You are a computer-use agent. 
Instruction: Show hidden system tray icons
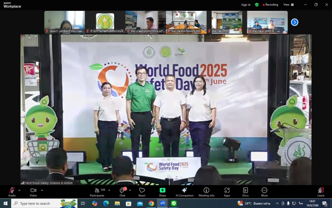point(277,203)
